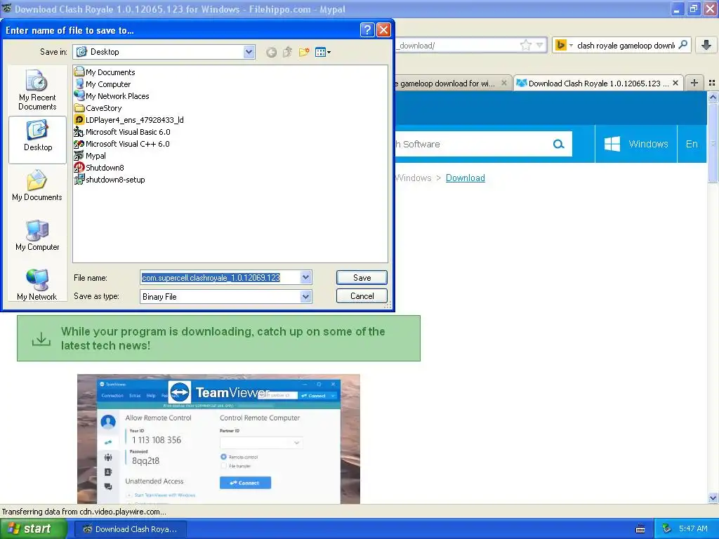
Task: Select Desktop in the places bar
Action: [38, 140]
